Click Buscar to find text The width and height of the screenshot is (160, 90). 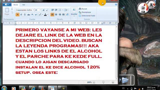(83, 9)
